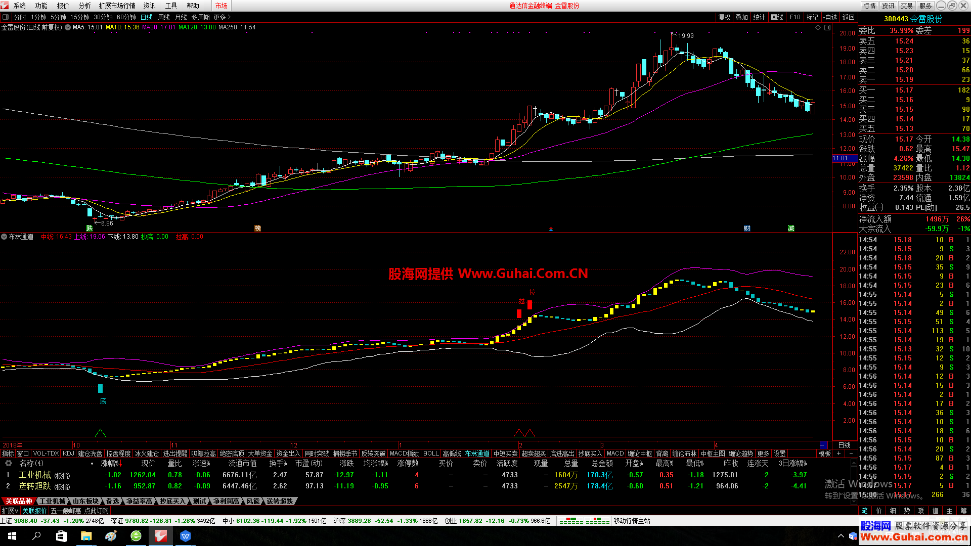
Task: Click the diamond icon at chart top right
Action: coord(818,27)
